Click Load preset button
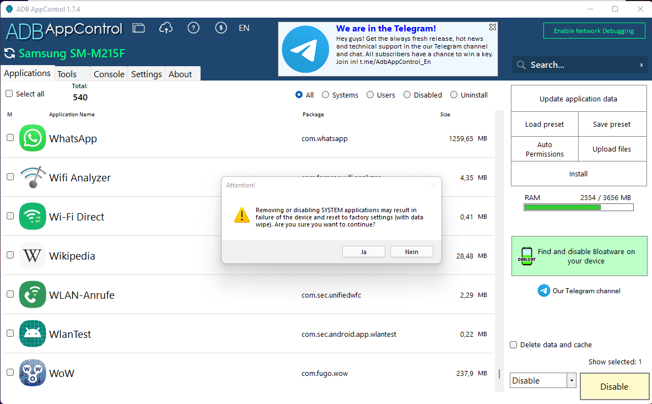Viewport: 652px width, 404px height. [545, 124]
